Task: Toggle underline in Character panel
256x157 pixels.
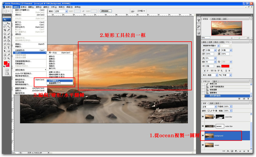Action: point(226,71)
